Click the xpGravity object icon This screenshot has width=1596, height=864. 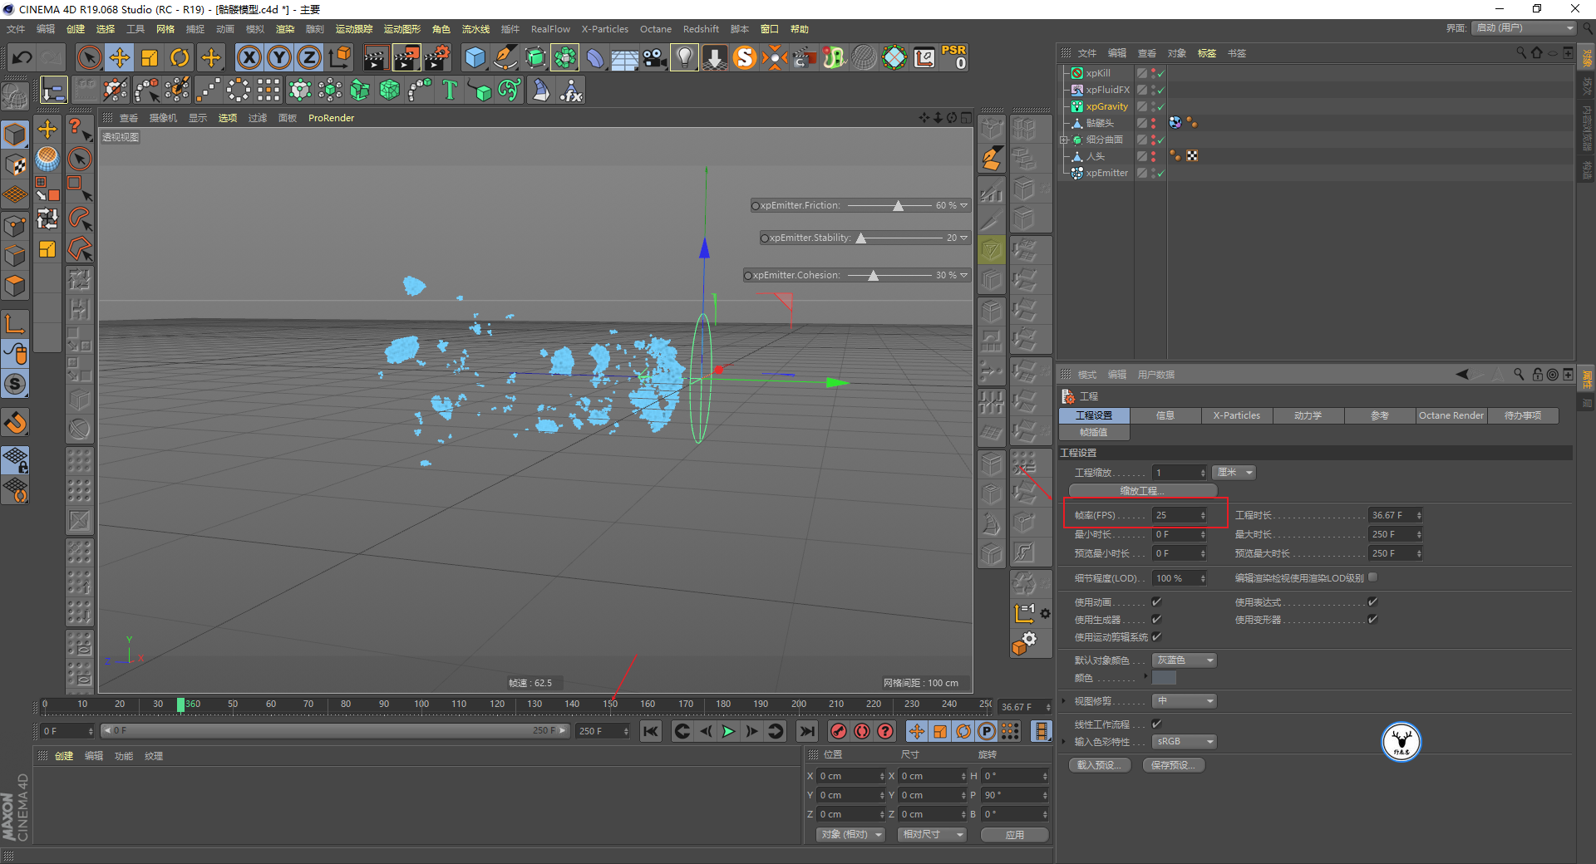(x=1077, y=106)
